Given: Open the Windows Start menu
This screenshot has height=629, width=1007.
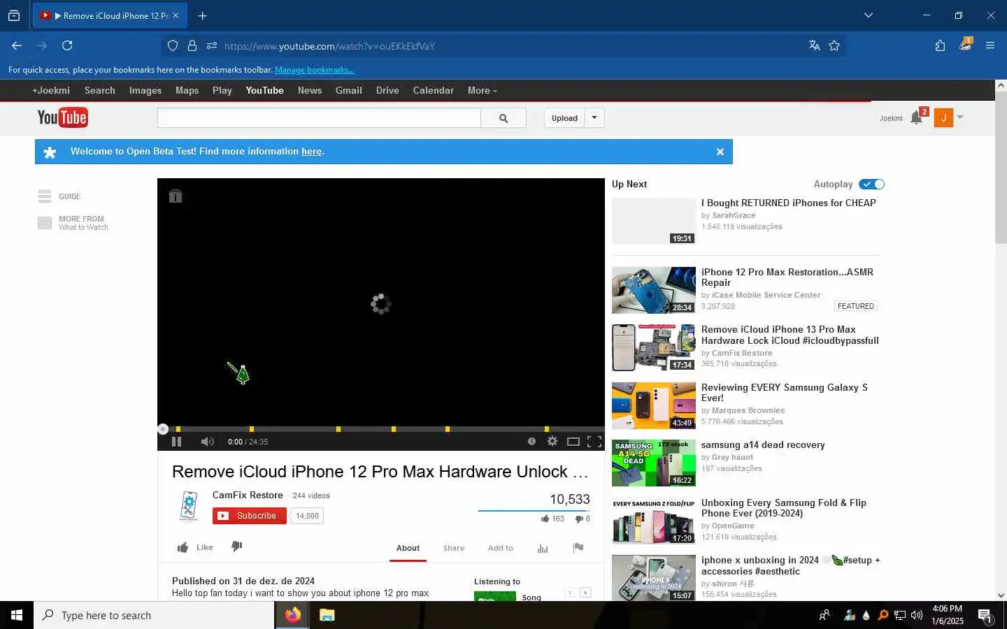Looking at the screenshot, I should coord(17,615).
